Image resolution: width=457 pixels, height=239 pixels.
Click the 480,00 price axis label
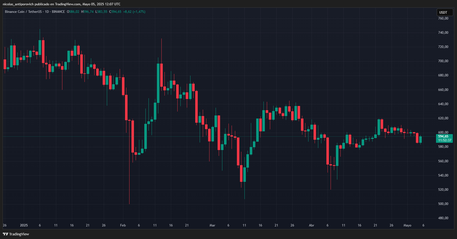coord(443,218)
